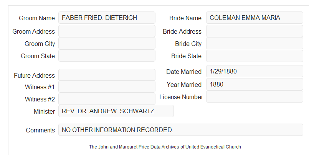Select the Groom City field
The height and width of the screenshot is (155, 309).
pos(107,43)
